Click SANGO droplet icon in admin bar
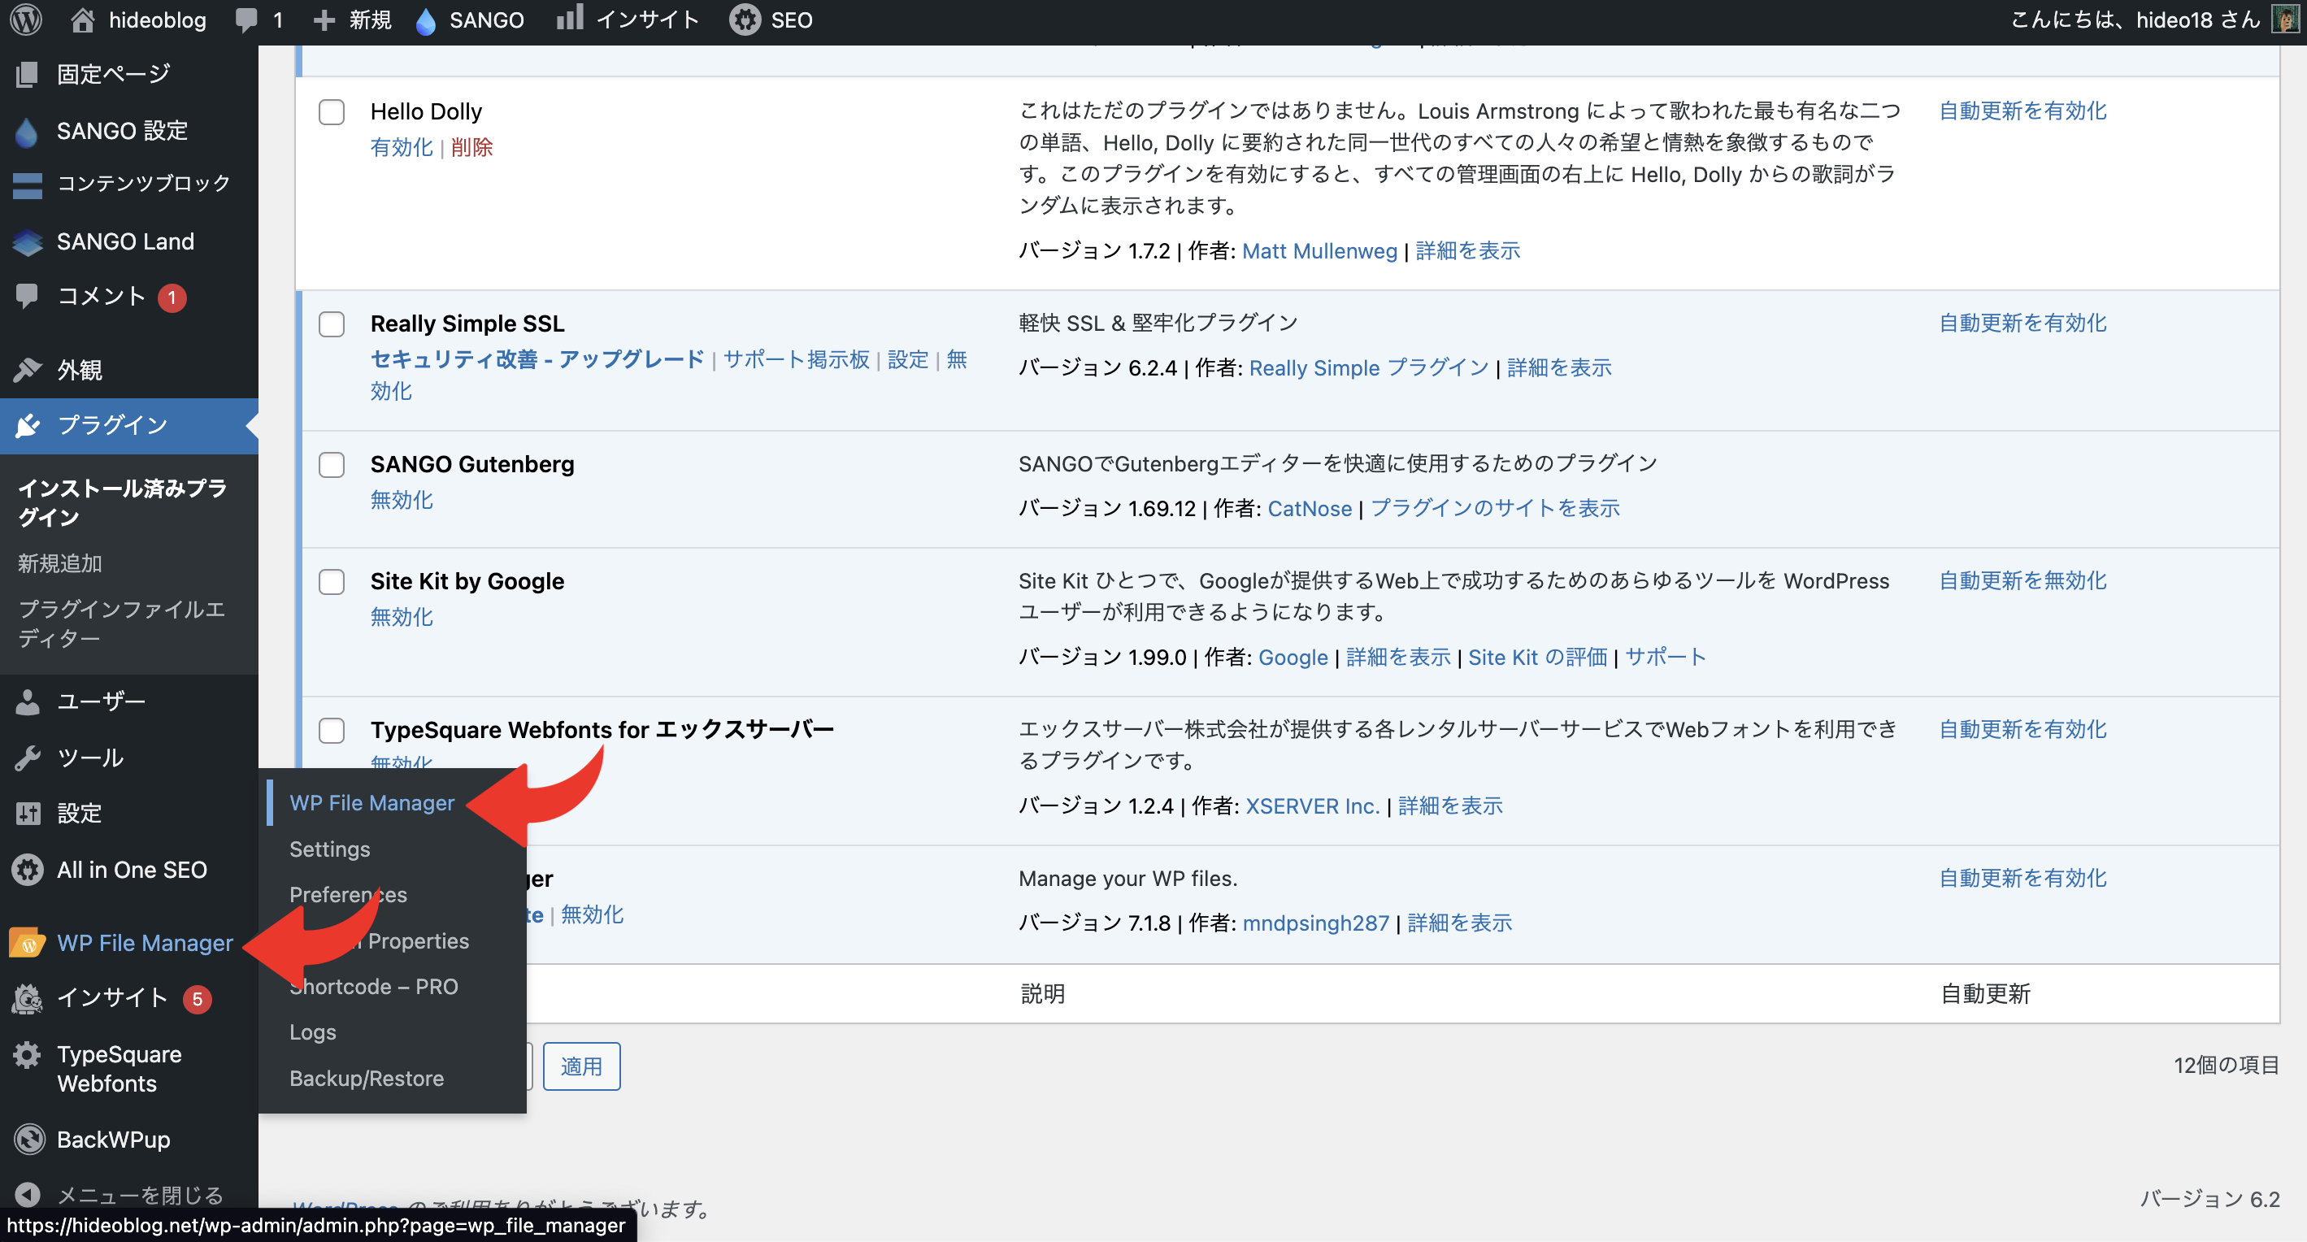2307x1242 pixels. 426,20
